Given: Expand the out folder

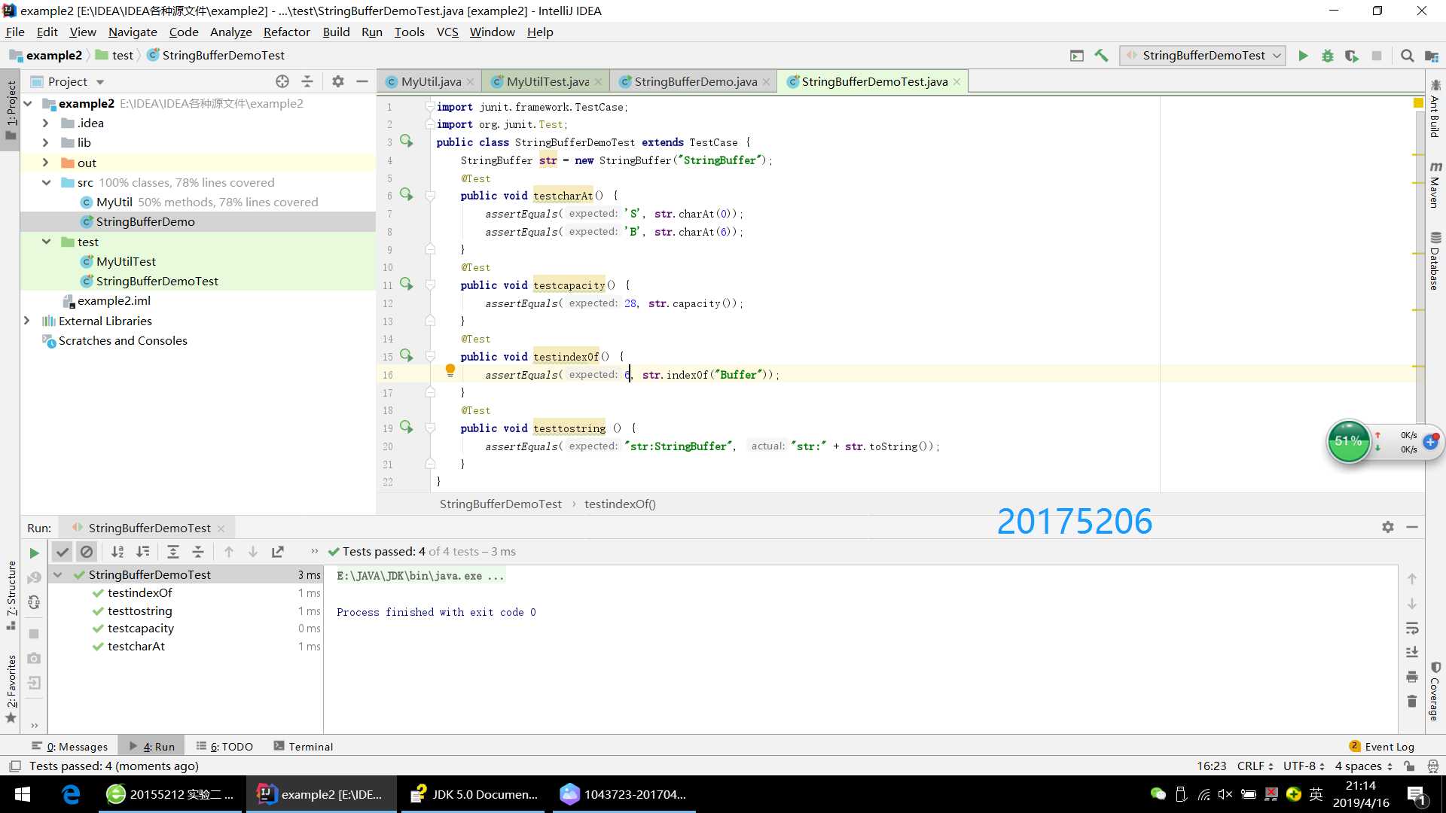Looking at the screenshot, I should [x=45, y=163].
